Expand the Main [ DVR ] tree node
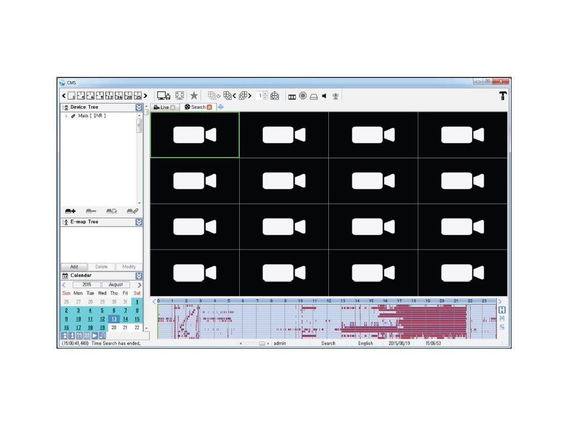 pyautogui.click(x=66, y=116)
